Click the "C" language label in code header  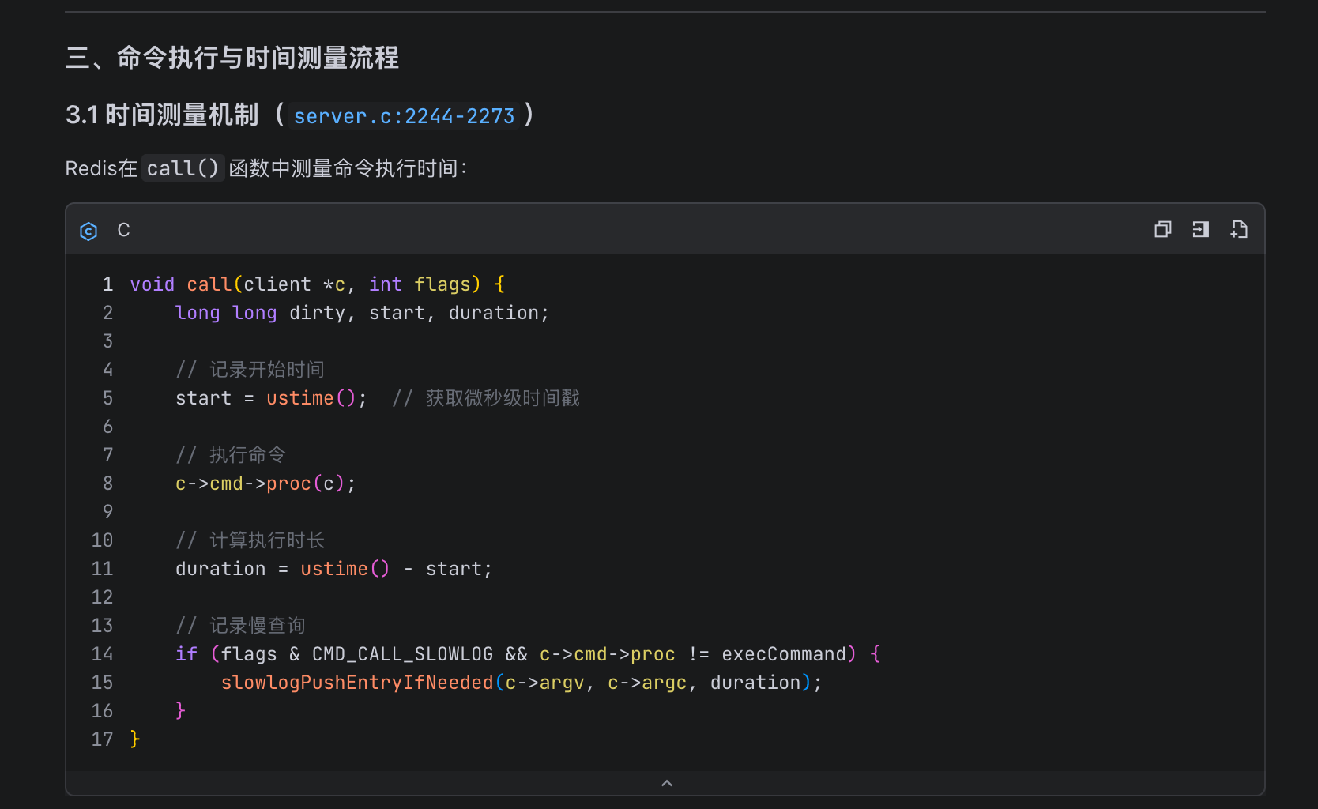click(x=123, y=230)
